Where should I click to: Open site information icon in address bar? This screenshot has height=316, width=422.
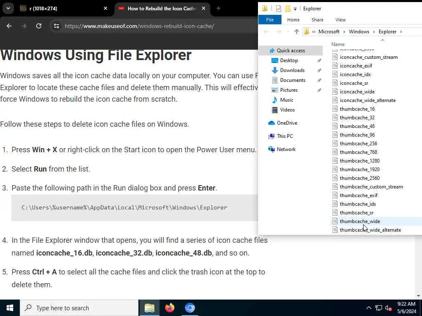click(x=56, y=26)
